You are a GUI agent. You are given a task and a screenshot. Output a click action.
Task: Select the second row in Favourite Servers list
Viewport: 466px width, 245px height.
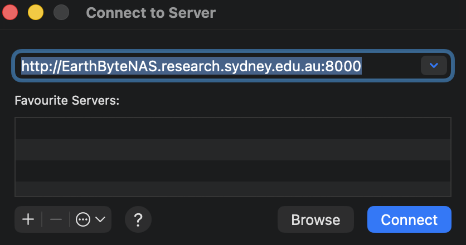[232, 150]
